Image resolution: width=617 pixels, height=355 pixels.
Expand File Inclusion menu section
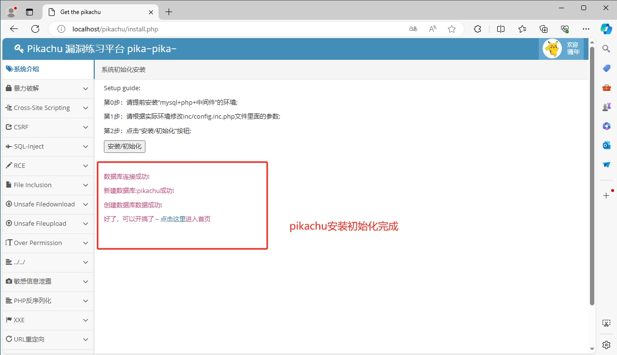48,185
